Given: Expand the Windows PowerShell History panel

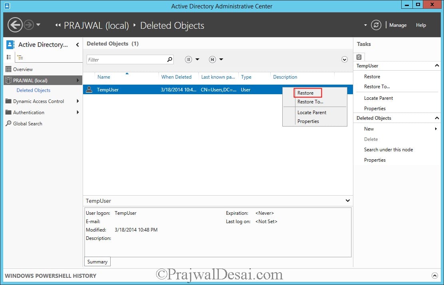Looking at the screenshot, I should point(435,276).
